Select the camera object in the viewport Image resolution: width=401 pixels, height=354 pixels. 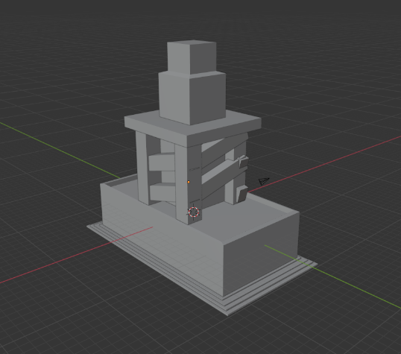[x=264, y=181]
